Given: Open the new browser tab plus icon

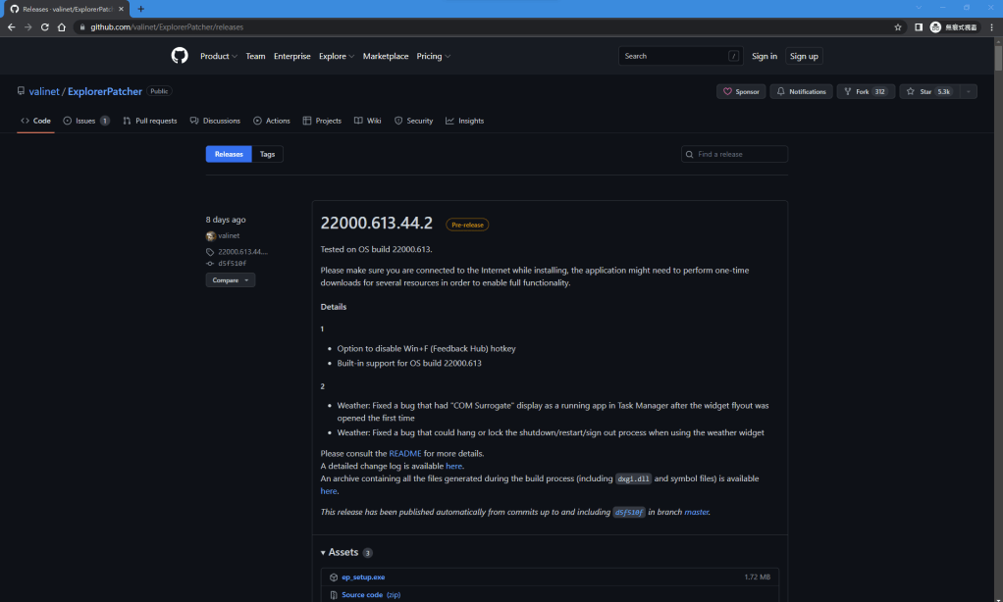Looking at the screenshot, I should pos(141,9).
